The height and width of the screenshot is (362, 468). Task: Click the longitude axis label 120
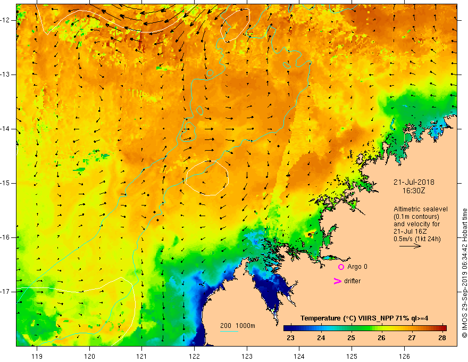(x=89, y=356)
